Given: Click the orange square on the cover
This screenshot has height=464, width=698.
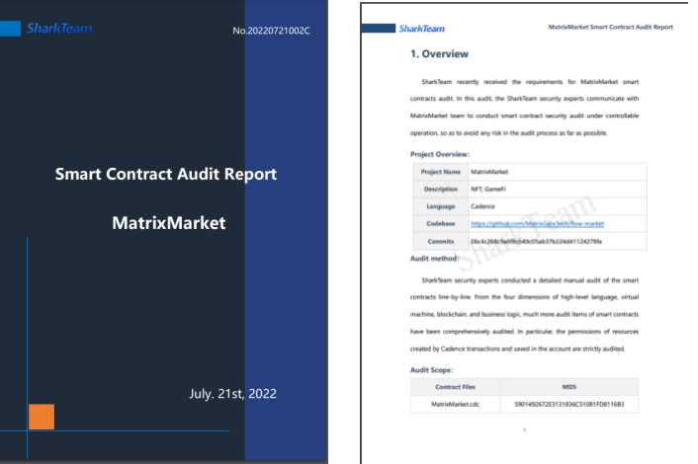Looking at the screenshot, I should pos(42,417).
